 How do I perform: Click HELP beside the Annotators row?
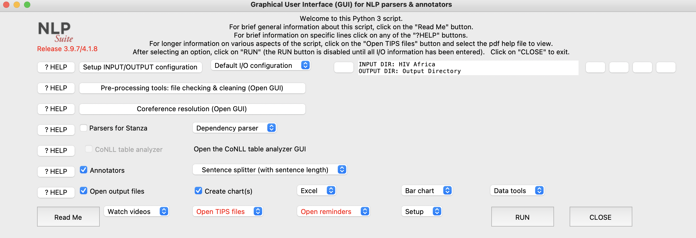coord(56,171)
